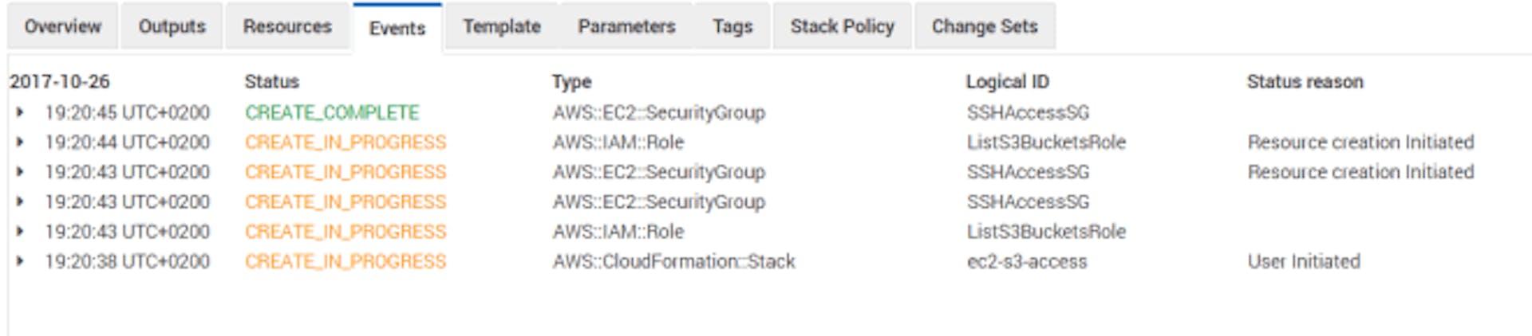This screenshot has height=336, width=1532.
Task: Click the Status column header
Action: coord(272,81)
